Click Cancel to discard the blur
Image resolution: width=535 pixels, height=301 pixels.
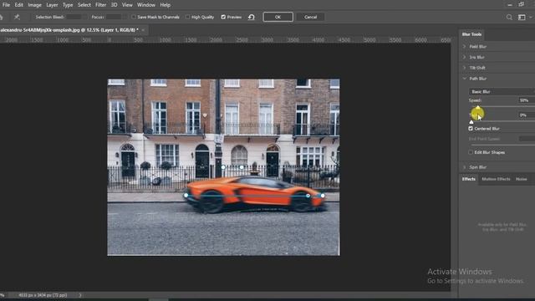click(310, 17)
